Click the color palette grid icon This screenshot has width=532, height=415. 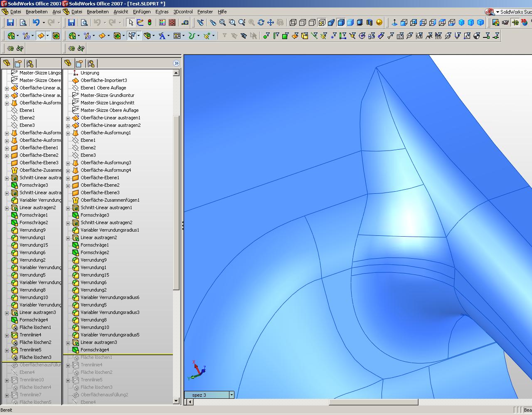[162, 22]
